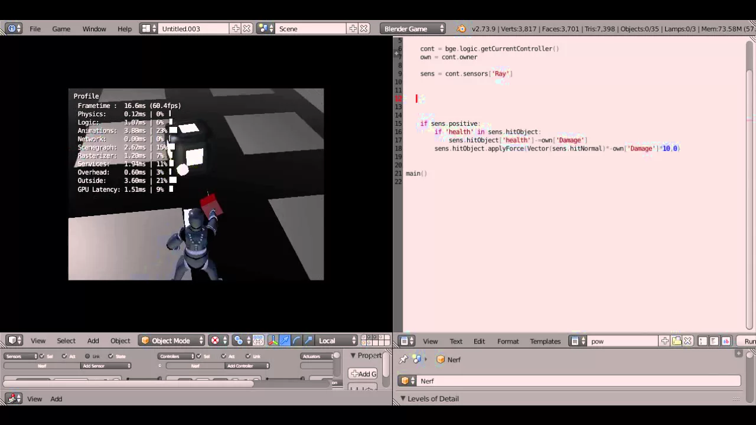The height and width of the screenshot is (425, 756).
Task: Click the sensors Nerf object button
Action: click(42, 366)
